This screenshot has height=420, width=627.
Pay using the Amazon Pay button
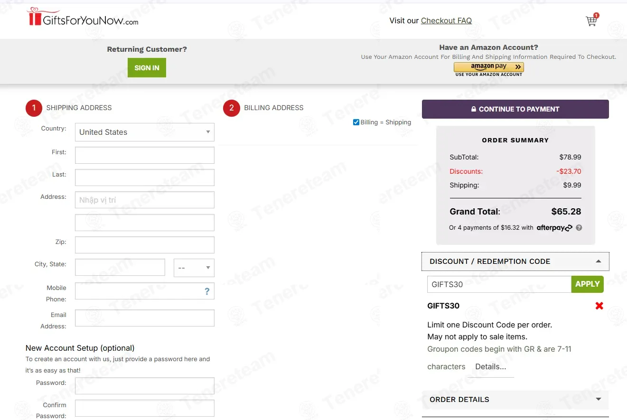(489, 67)
